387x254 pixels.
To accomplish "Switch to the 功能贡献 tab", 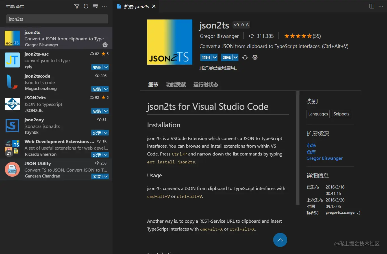I will [175, 84].
